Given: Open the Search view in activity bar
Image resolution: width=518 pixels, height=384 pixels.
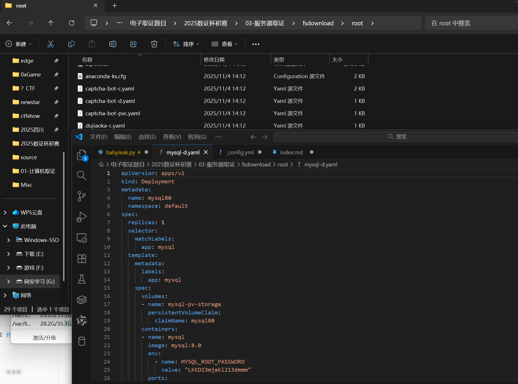Looking at the screenshot, I should [x=82, y=175].
